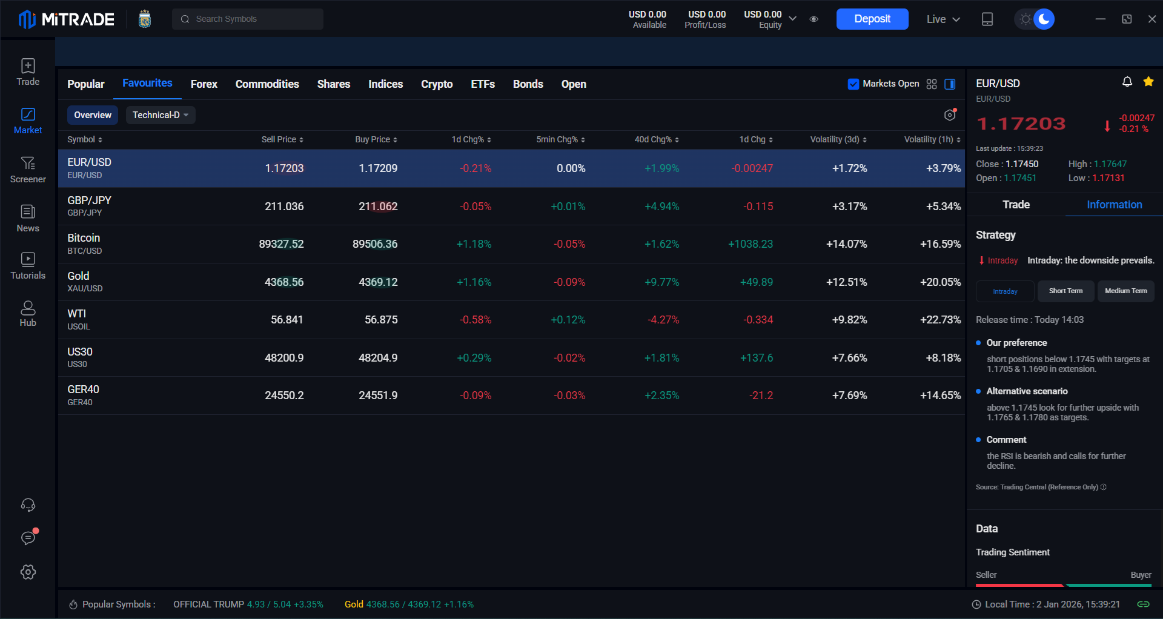Open the chat messages icon
This screenshot has height=619, width=1163.
click(28, 537)
